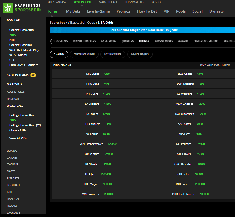Bet on POR Trail Blazers at +100000
Image resolution: width=235 pixels, height=217 pixels.
point(190,194)
